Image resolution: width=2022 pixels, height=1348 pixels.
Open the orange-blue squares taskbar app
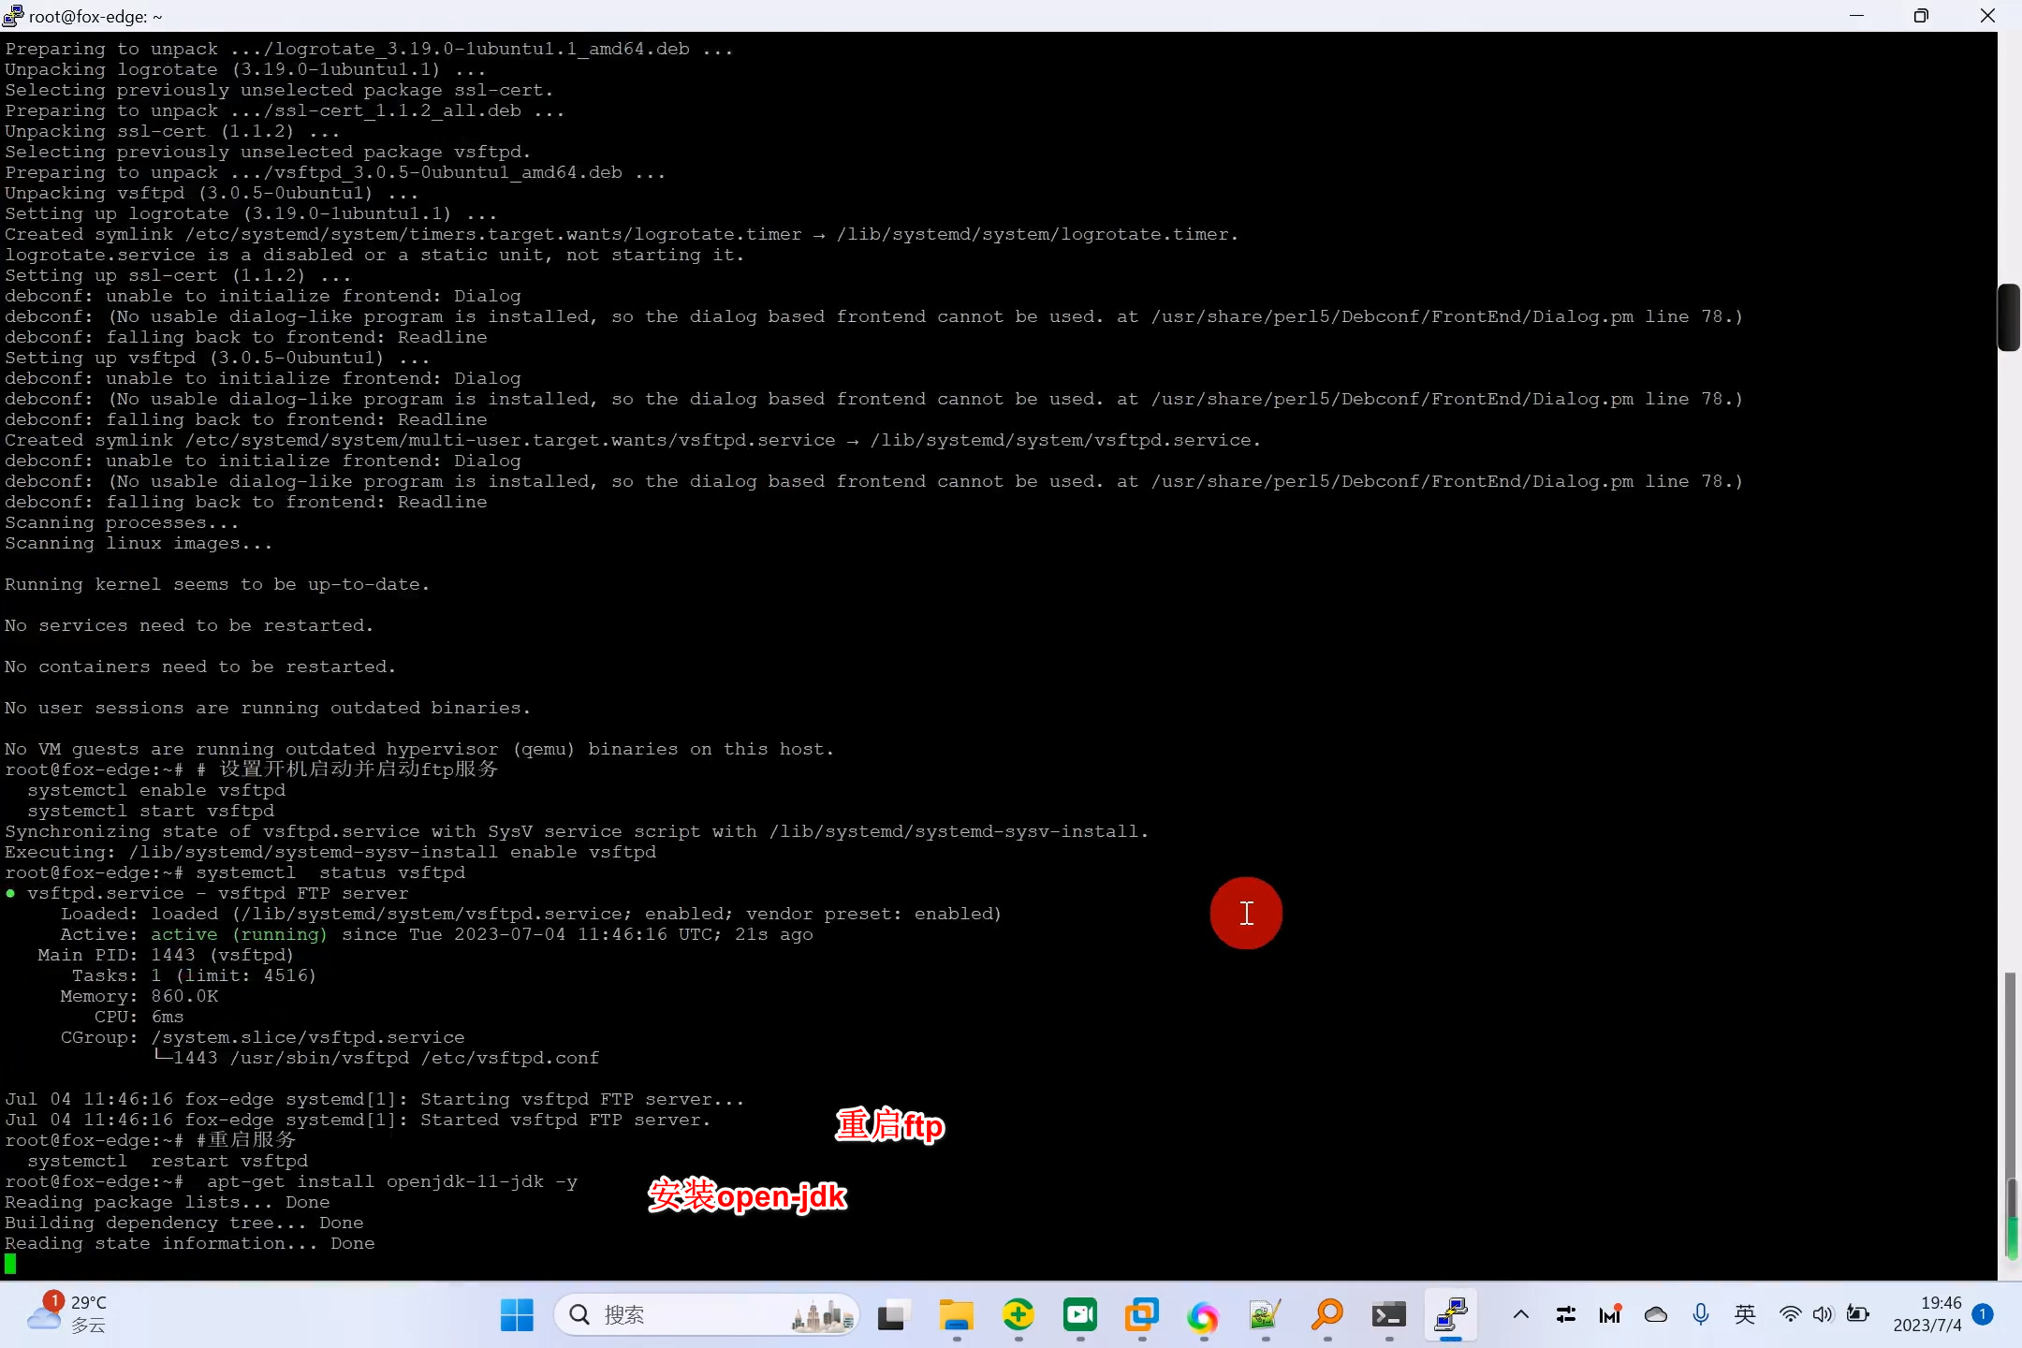click(x=1141, y=1315)
